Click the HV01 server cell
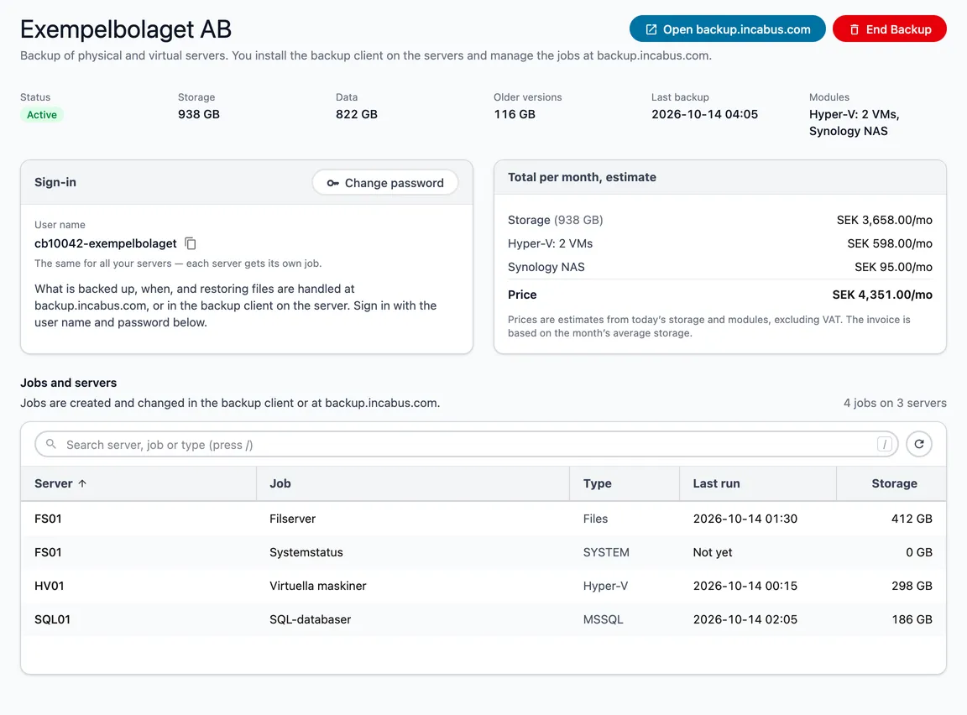Viewport: 967px width, 715px height. 50,586
